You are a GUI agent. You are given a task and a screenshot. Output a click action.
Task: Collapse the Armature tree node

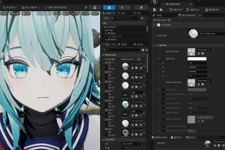click(103, 27)
